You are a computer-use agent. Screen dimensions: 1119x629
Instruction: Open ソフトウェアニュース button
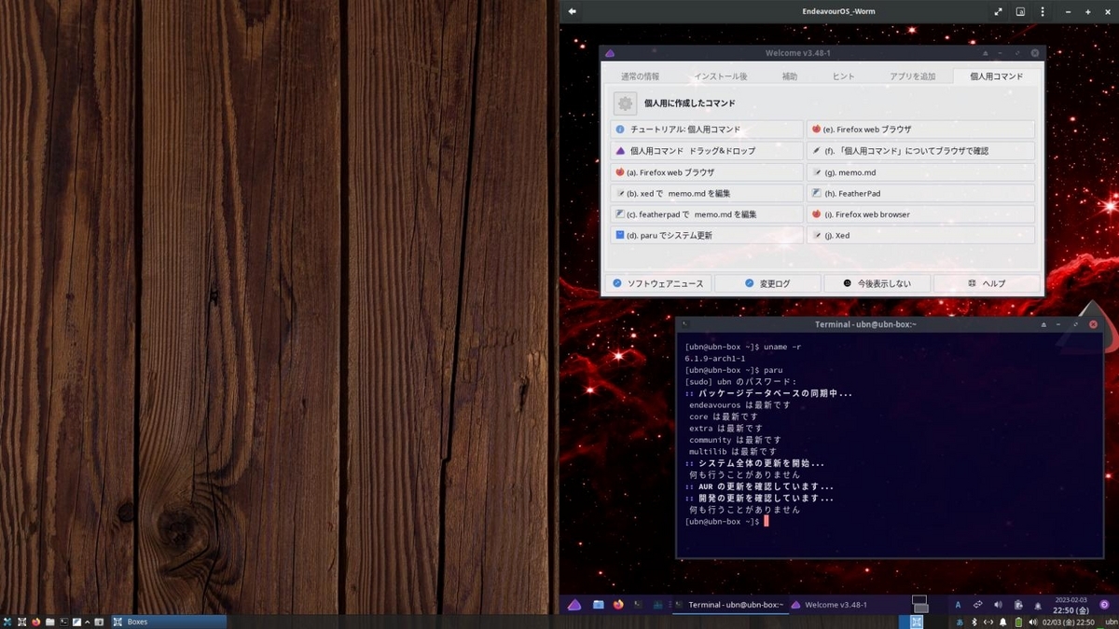pyautogui.click(x=658, y=283)
